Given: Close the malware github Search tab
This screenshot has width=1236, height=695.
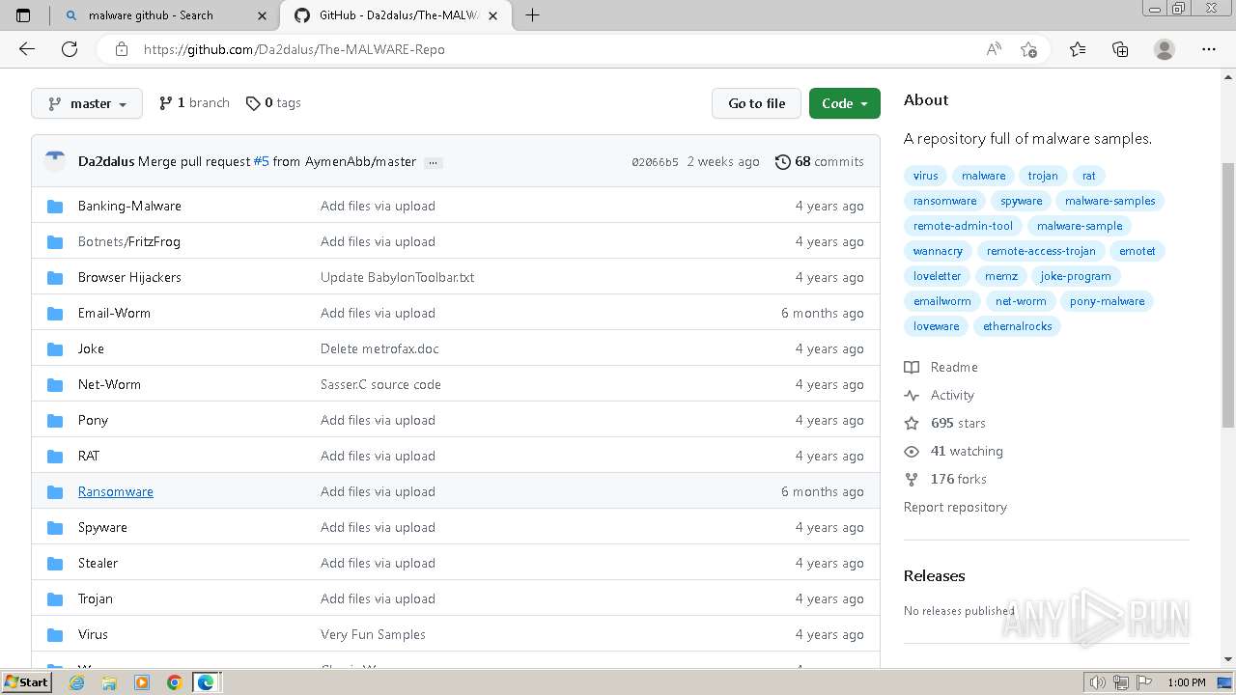Looking at the screenshot, I should click(x=262, y=15).
